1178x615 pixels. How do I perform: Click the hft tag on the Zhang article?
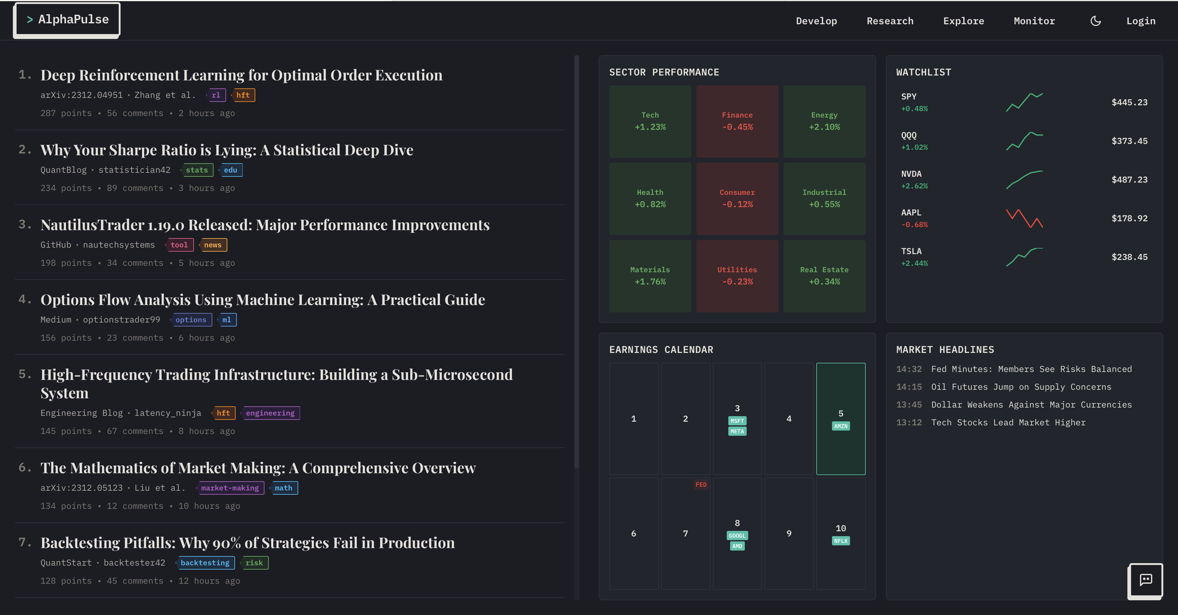point(243,95)
